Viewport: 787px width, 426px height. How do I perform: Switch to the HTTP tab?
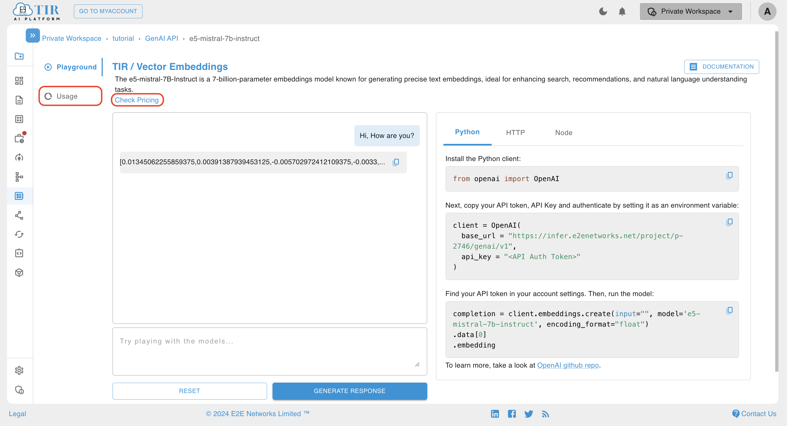click(x=514, y=132)
